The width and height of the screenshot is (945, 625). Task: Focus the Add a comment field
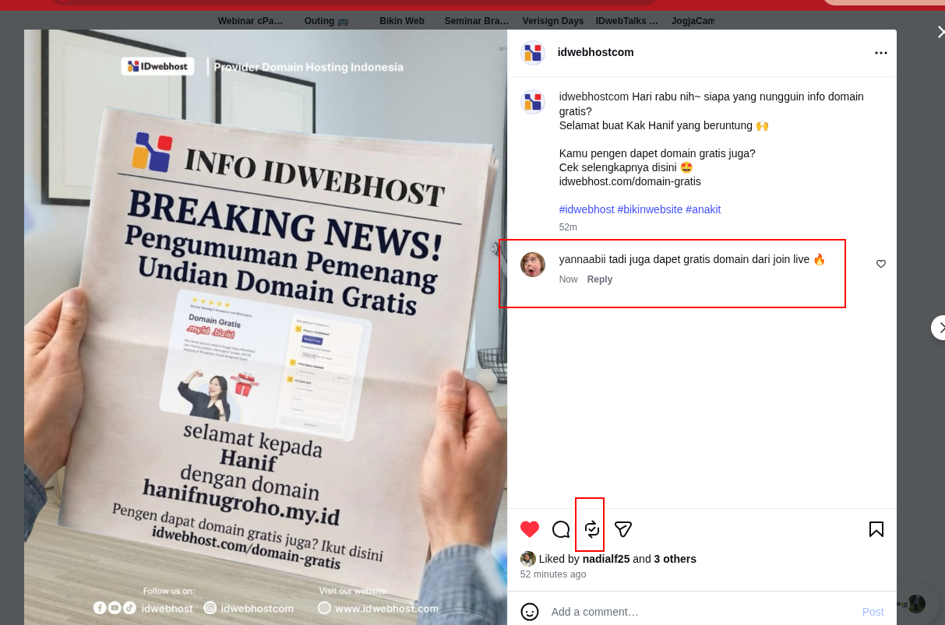pos(701,612)
